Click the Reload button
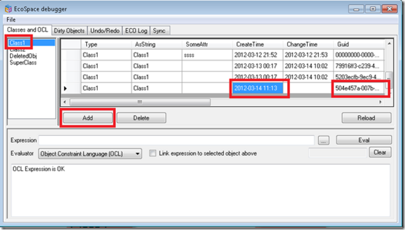This screenshot has height=230, width=405. click(x=366, y=118)
